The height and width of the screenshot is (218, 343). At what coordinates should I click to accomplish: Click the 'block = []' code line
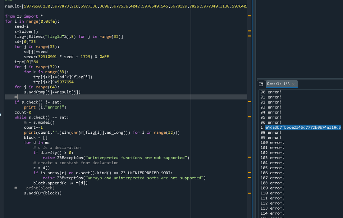[36, 137]
